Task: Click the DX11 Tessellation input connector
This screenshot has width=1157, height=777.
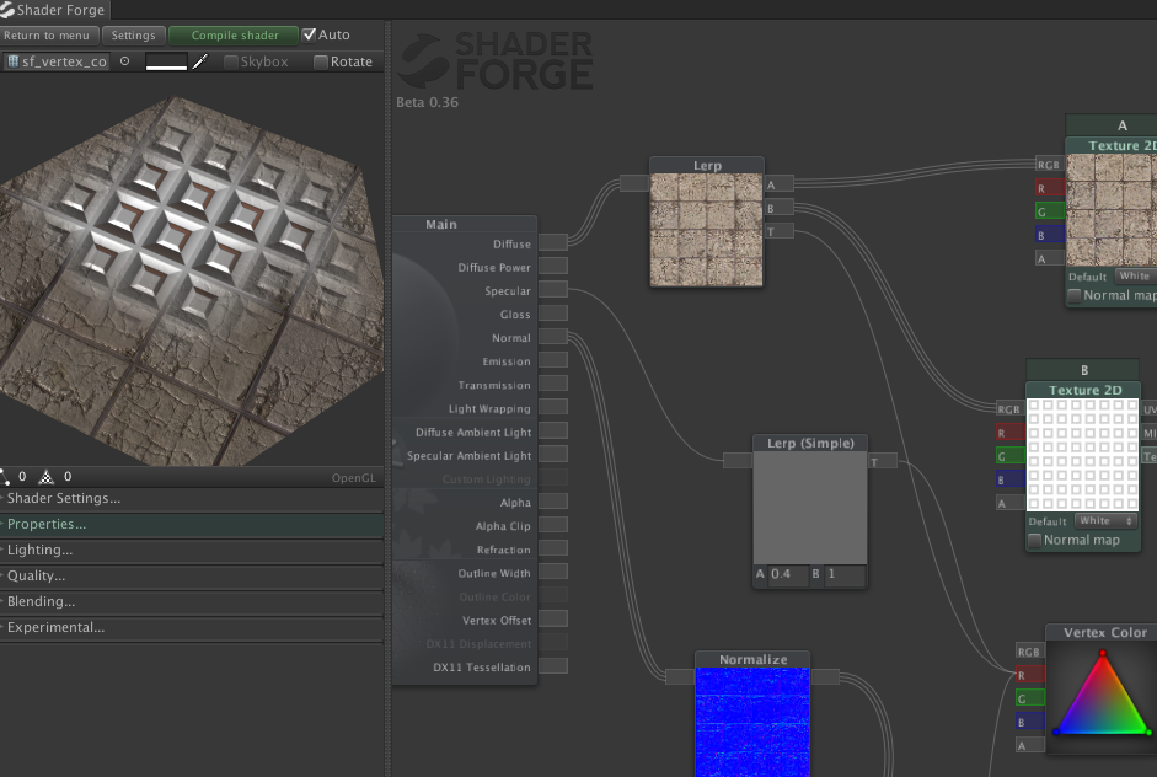Action: point(553,666)
